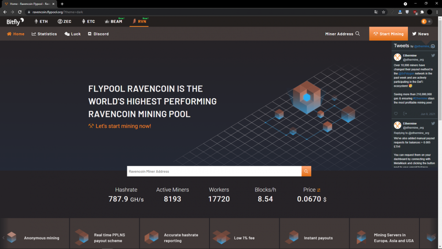Open a new browser tab
Viewport: 442px width, 249px height.
tap(62, 4)
